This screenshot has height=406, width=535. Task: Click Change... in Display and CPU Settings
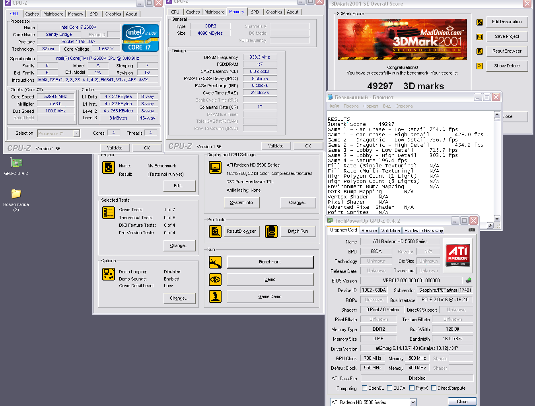tap(298, 202)
